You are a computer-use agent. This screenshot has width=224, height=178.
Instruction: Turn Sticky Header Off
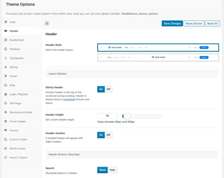click(x=108, y=89)
